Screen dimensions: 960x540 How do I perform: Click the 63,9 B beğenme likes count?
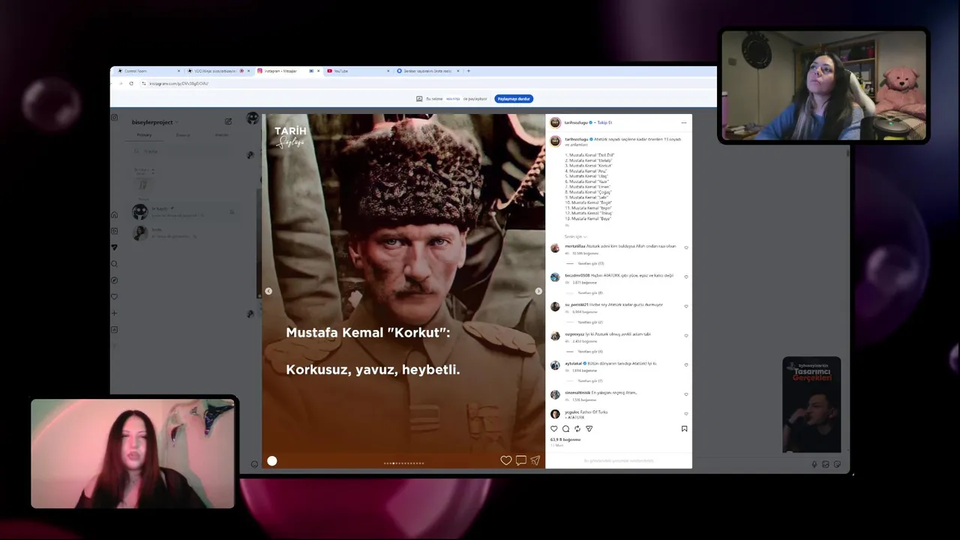coord(565,439)
